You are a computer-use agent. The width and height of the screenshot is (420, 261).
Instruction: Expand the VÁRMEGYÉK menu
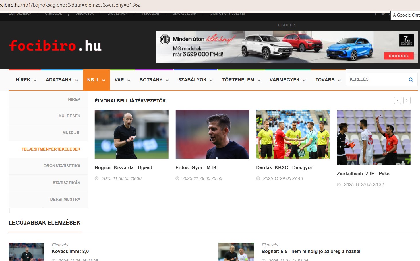pyautogui.click(x=288, y=80)
